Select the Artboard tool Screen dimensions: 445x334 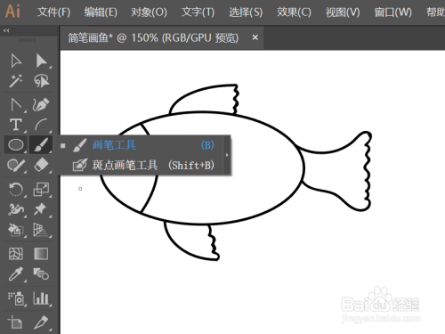[15, 322]
